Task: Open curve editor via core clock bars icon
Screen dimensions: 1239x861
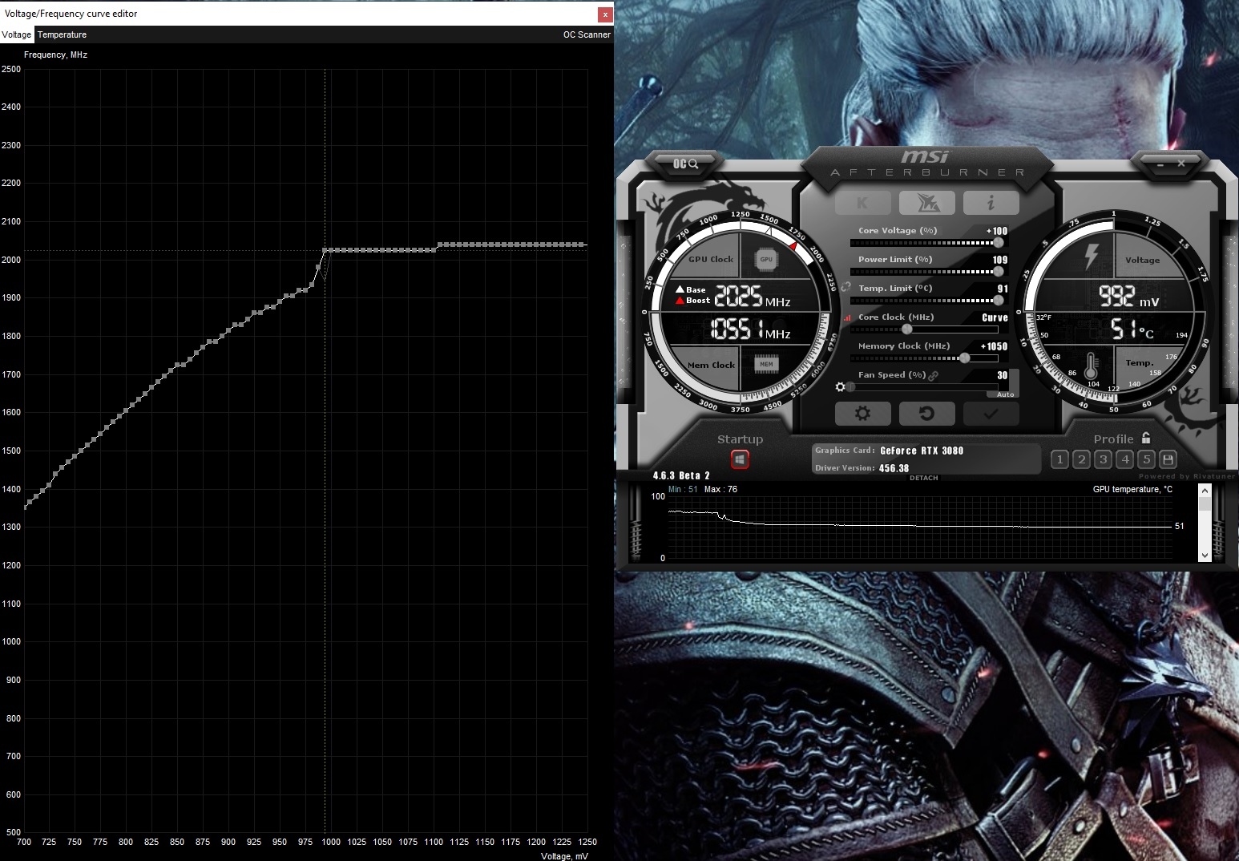Action: [848, 317]
